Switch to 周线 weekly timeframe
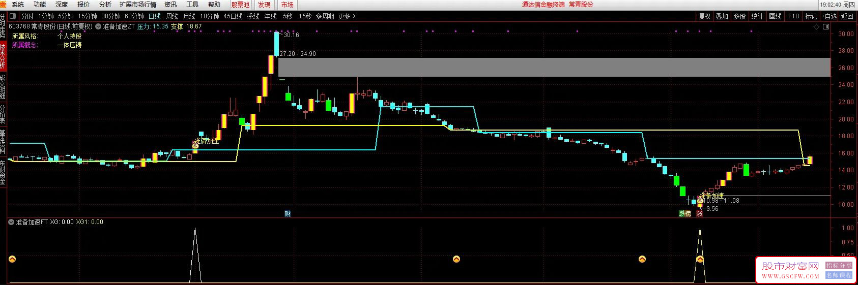858x285 pixels. point(172,16)
